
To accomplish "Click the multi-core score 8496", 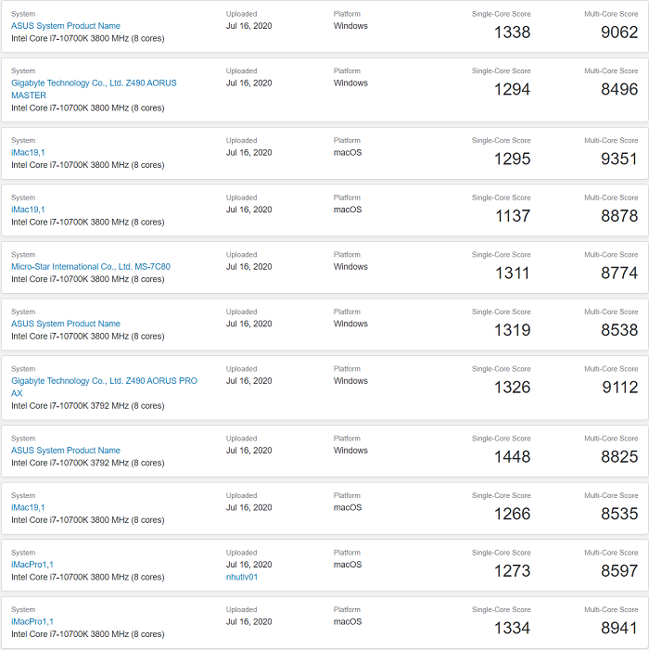I will tap(619, 89).
